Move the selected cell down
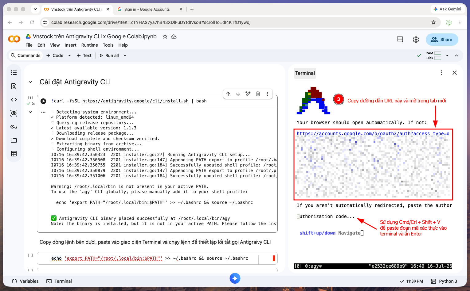The width and height of the screenshot is (470, 291). 238,94
